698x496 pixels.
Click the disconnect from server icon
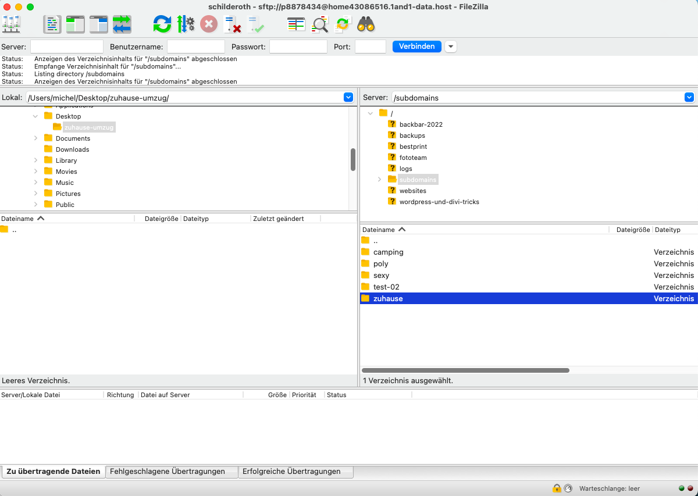tap(233, 24)
